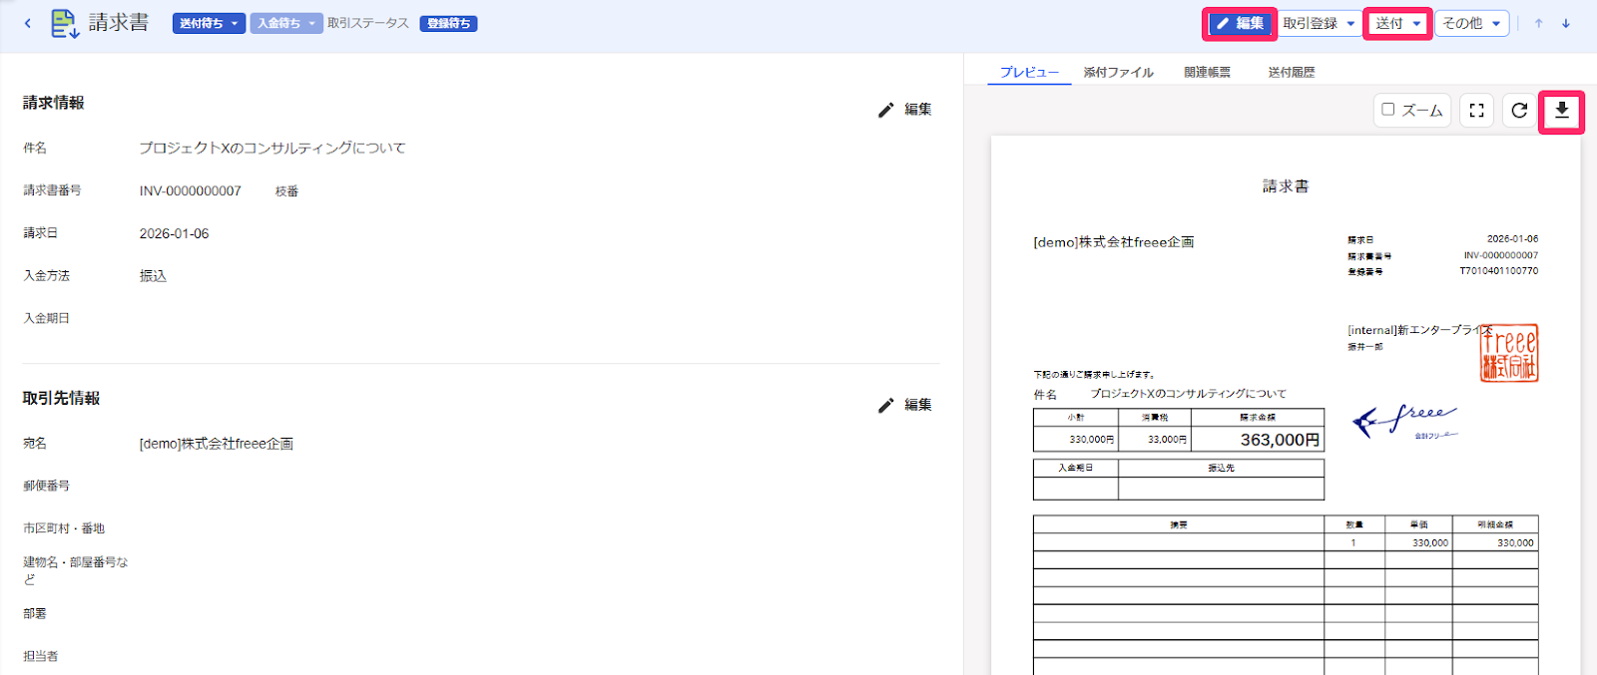Go to previous invoice with up arrow
1597x675 pixels.
click(x=1539, y=23)
